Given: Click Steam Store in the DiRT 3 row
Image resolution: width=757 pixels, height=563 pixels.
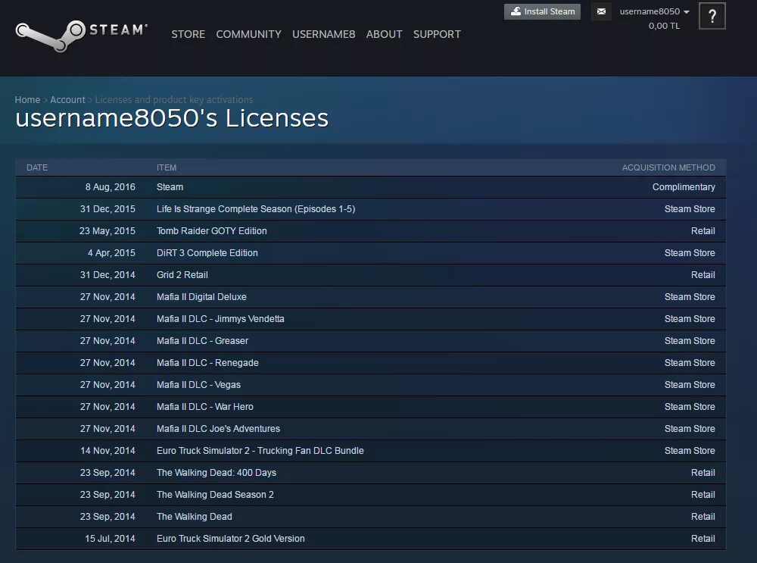Looking at the screenshot, I should [x=690, y=253].
